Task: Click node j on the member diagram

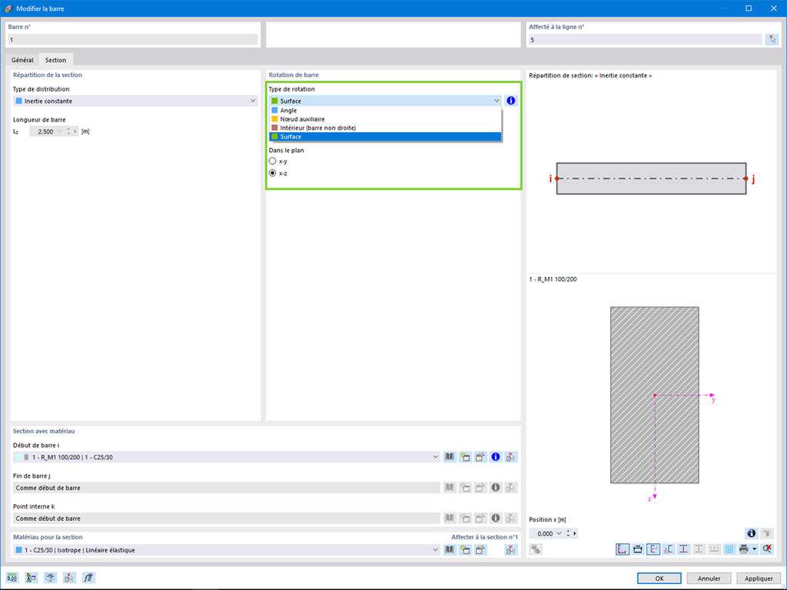Action: pos(745,178)
